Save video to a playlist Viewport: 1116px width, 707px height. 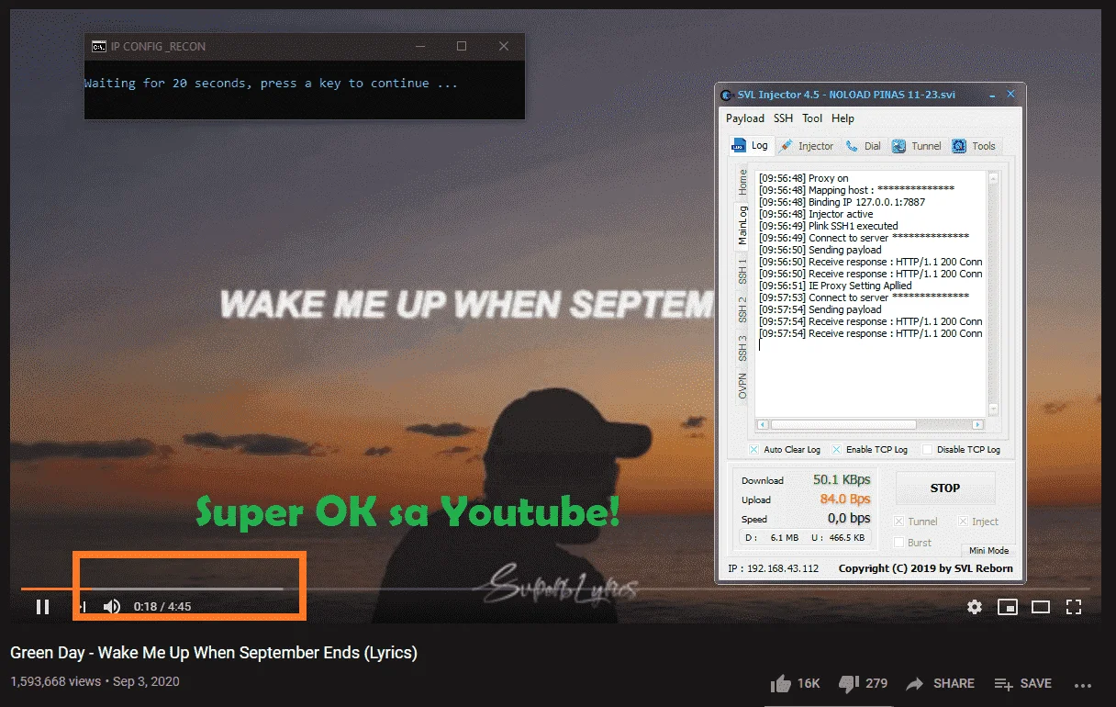click(x=1023, y=683)
